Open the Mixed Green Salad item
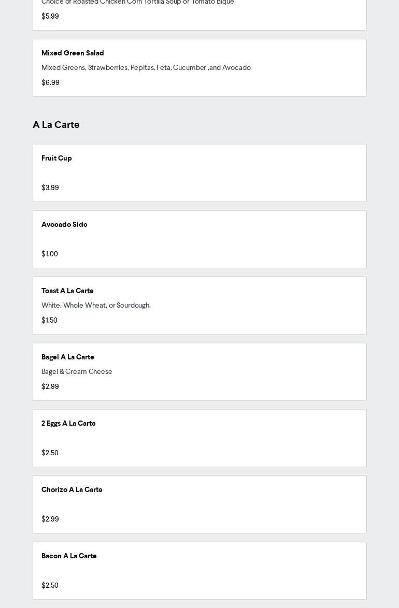The image size is (399, 608). click(x=73, y=53)
